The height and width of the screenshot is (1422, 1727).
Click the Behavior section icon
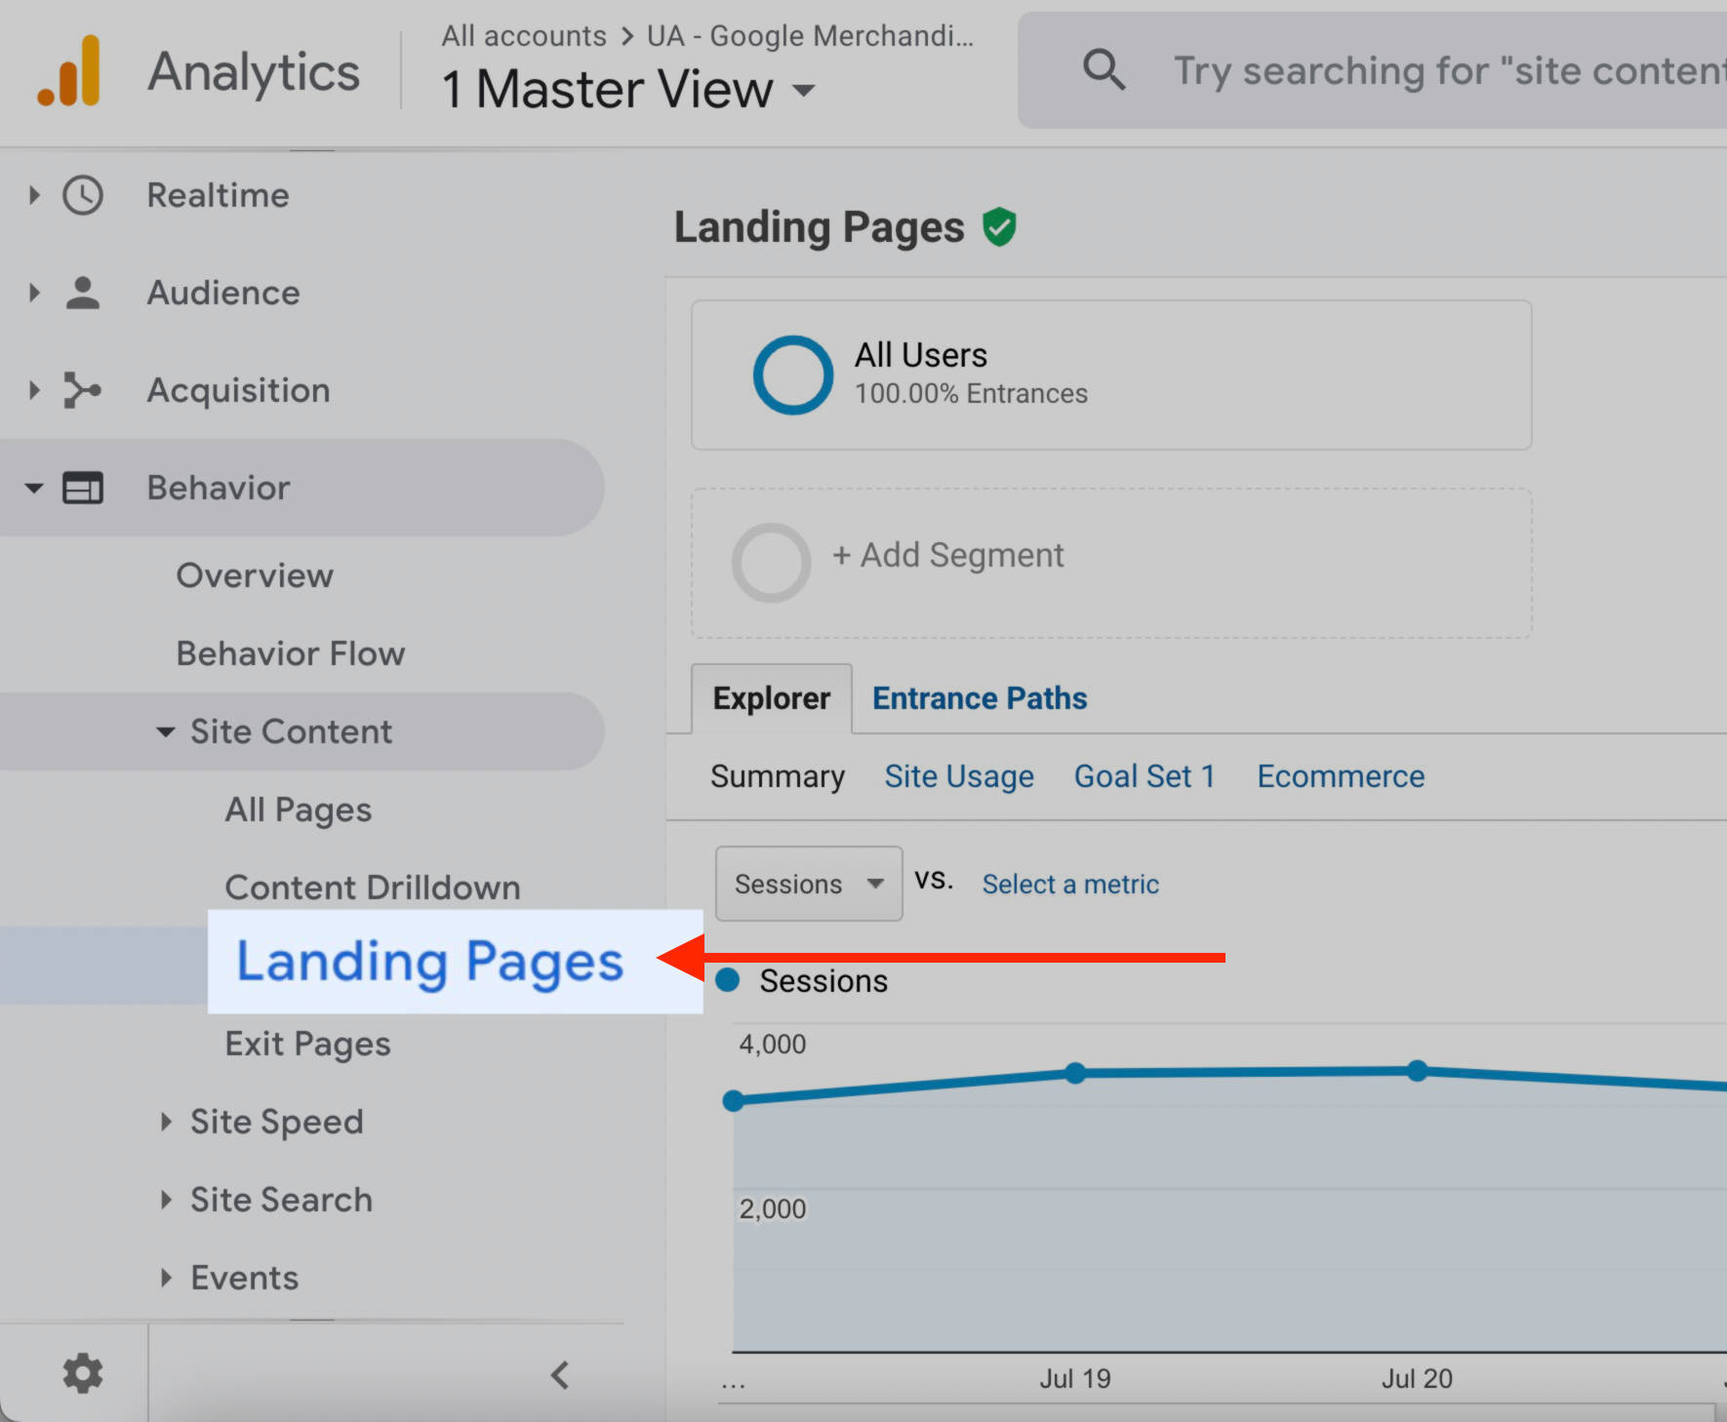(83, 488)
